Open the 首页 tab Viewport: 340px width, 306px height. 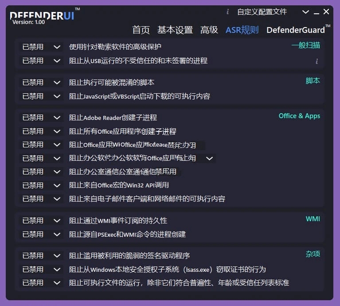point(141,30)
